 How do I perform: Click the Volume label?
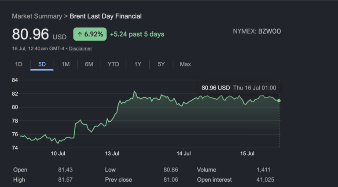206,170
